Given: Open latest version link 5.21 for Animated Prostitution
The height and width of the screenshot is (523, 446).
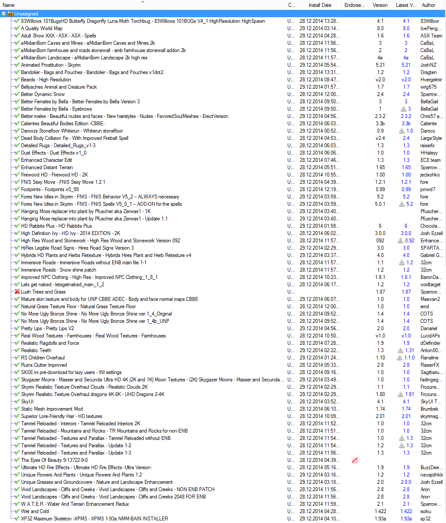Looking at the screenshot, I should pos(406,65).
